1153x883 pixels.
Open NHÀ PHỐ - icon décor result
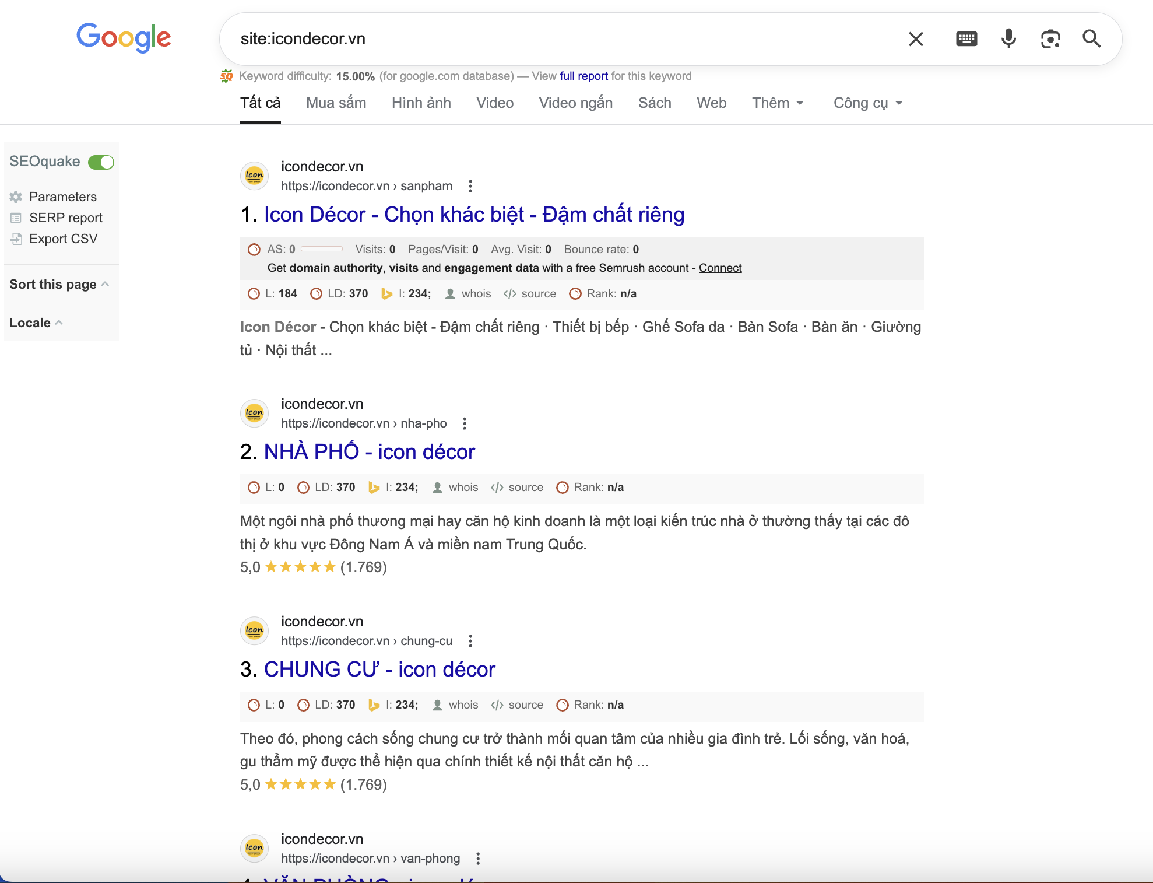(370, 452)
